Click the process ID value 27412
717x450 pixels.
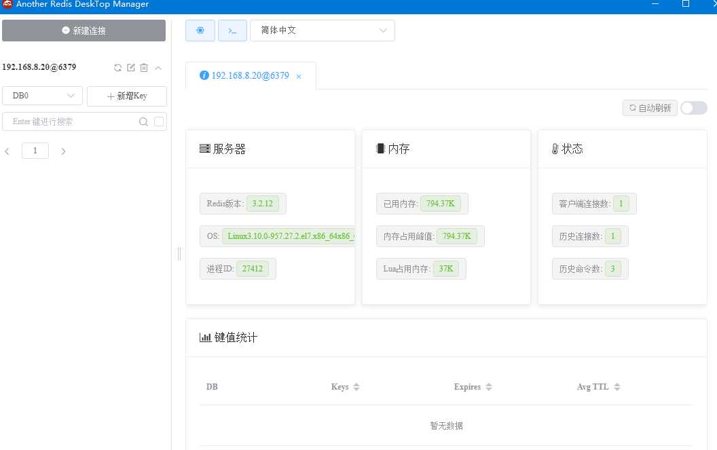pyautogui.click(x=253, y=269)
